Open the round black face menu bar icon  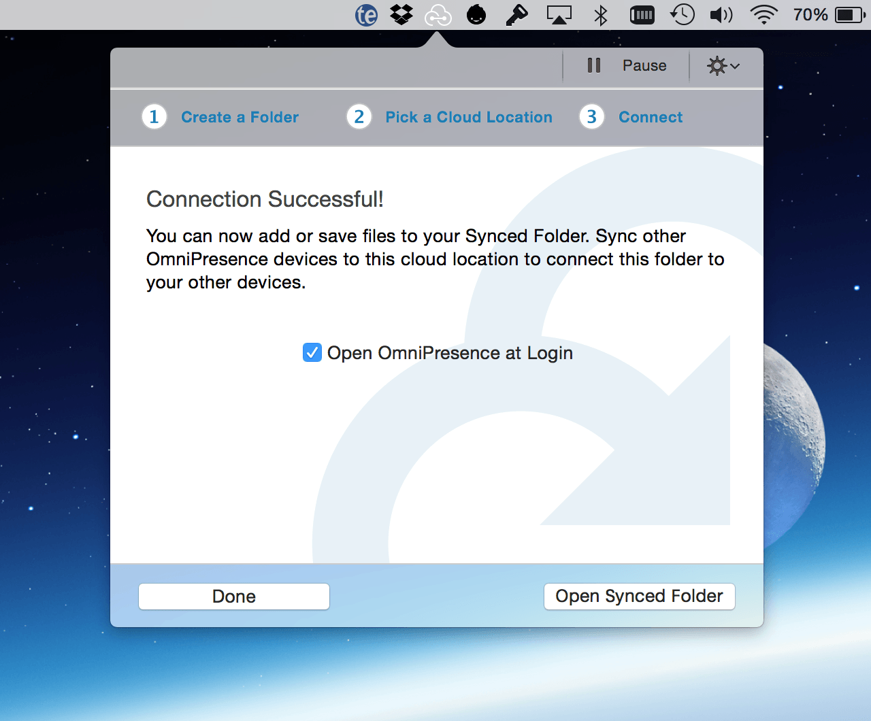click(476, 14)
